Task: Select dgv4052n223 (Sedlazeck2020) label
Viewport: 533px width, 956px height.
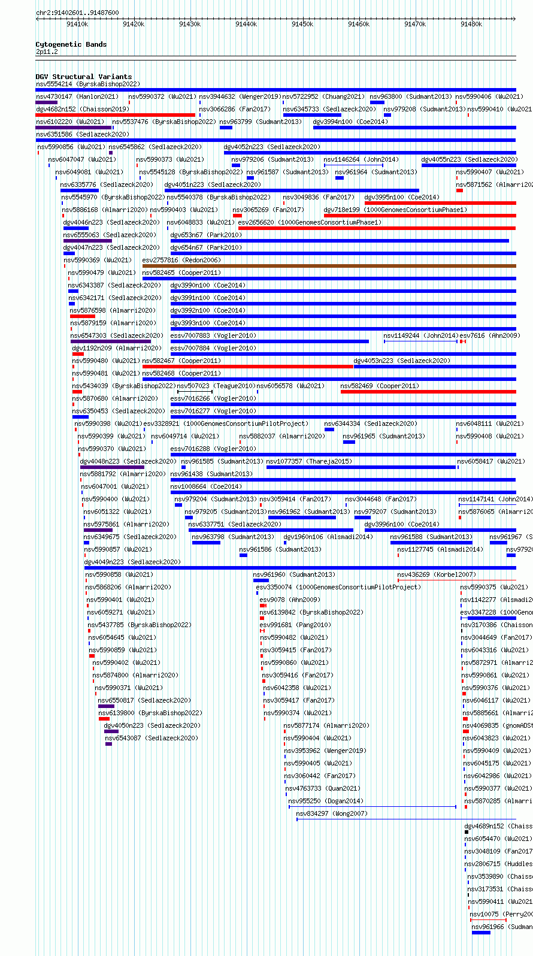Action: pos(272,147)
